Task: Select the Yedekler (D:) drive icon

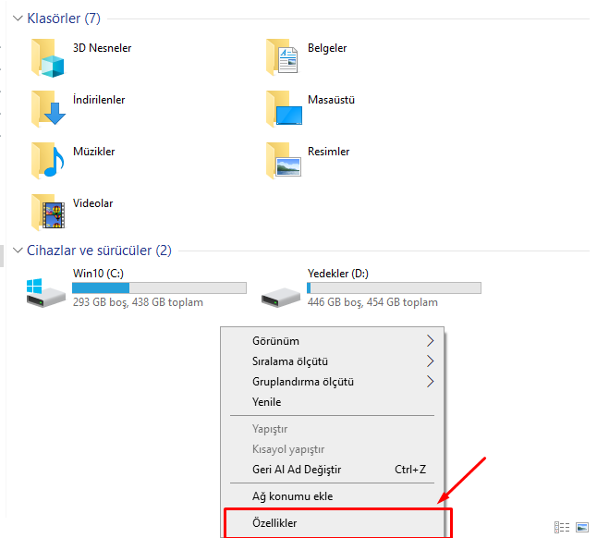Action: pos(281,297)
